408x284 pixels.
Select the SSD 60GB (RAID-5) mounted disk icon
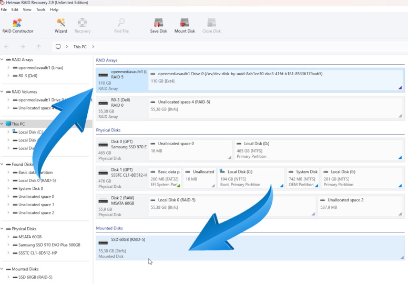[103, 243]
